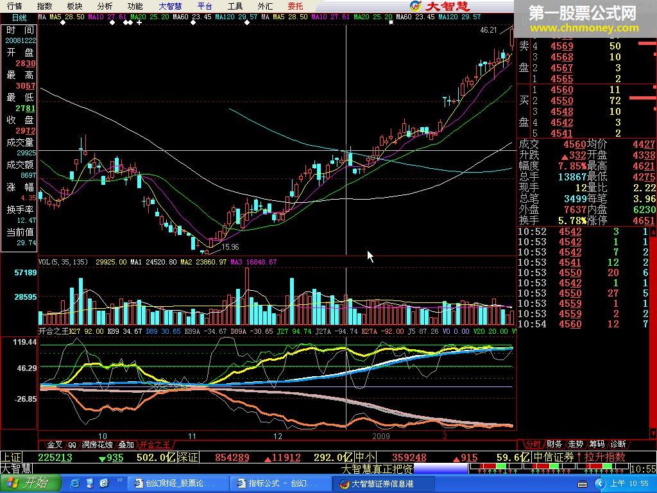Open the red 委托 menu
657x493 pixels.
coord(295,6)
